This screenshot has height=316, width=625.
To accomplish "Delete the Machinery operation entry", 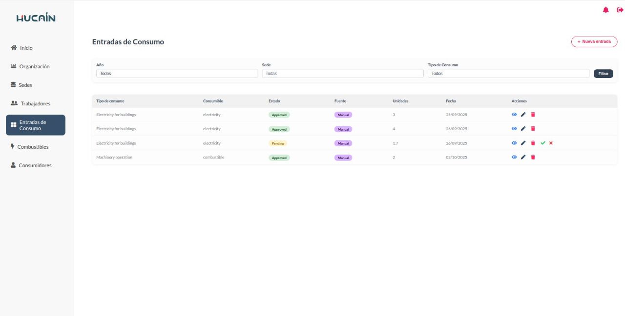I will click(x=533, y=158).
